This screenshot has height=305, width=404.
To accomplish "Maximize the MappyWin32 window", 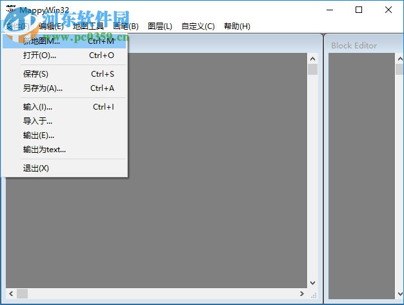I will [359, 10].
